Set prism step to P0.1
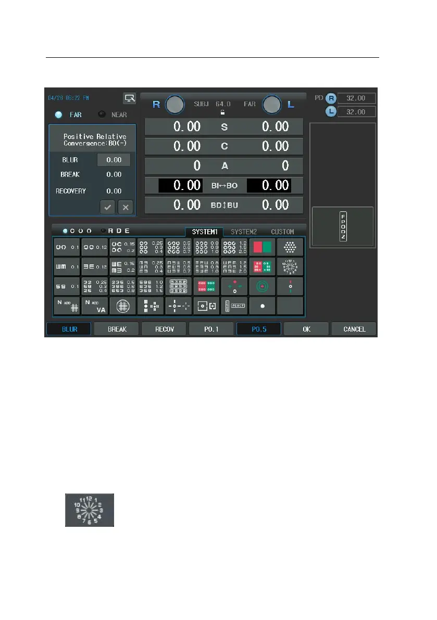437x620 pixels. [211, 329]
